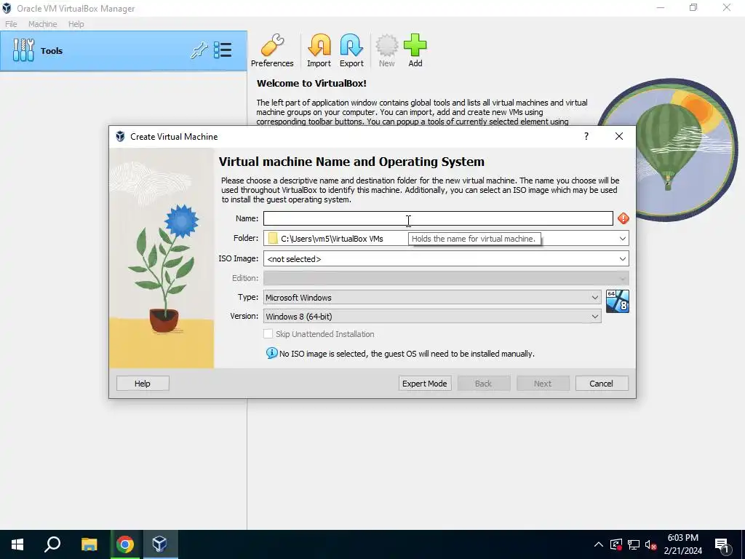Click the red warning icon next to the Name field
Viewport: 745px width, 559px height.
click(x=624, y=218)
